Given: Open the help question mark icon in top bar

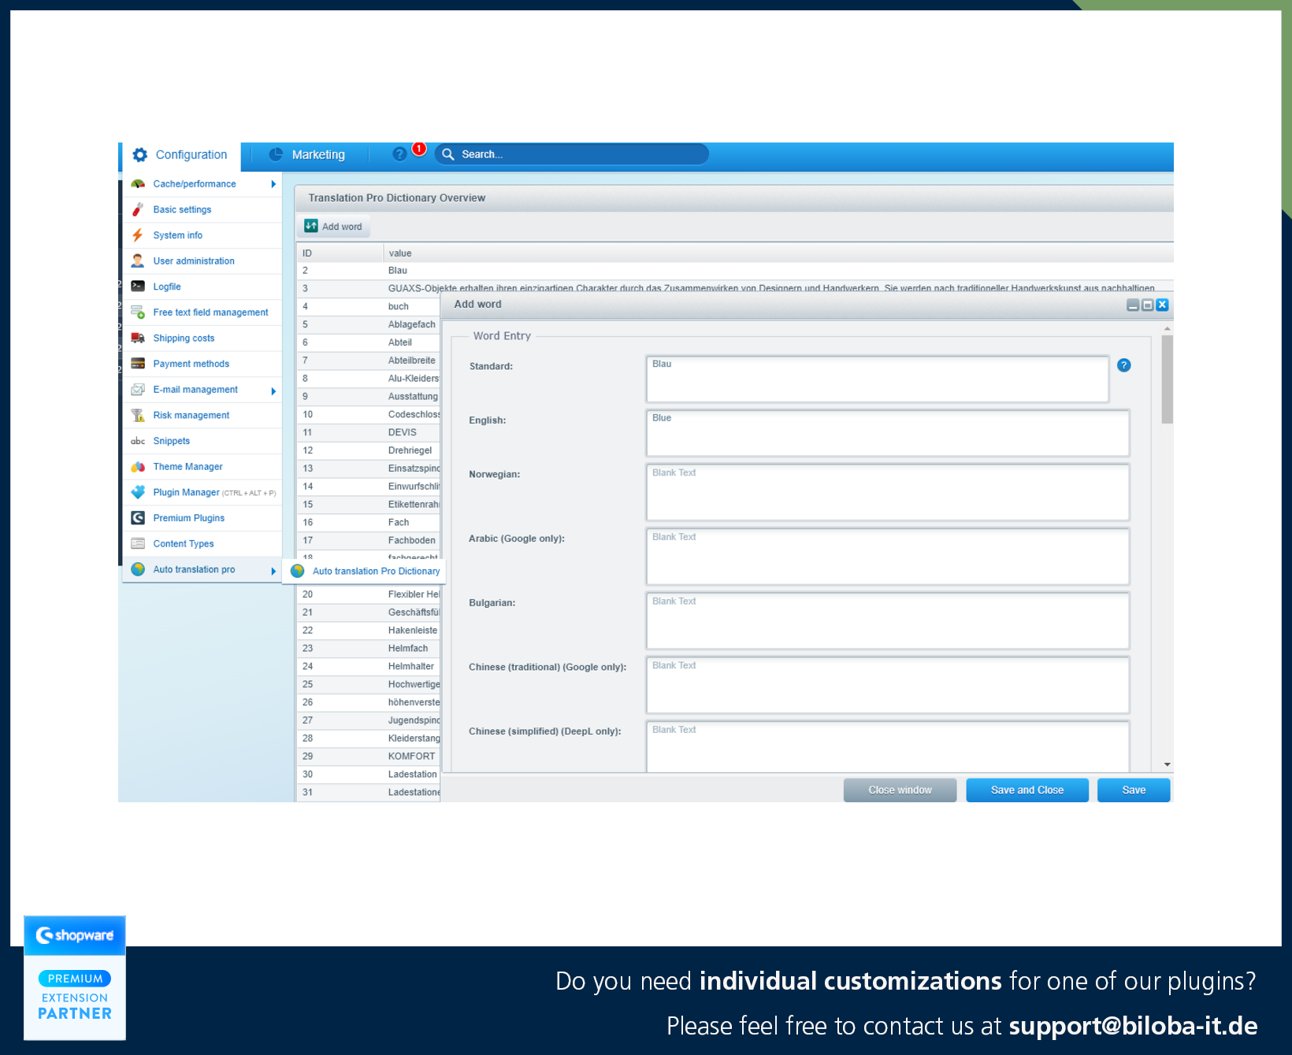Looking at the screenshot, I should click(399, 154).
